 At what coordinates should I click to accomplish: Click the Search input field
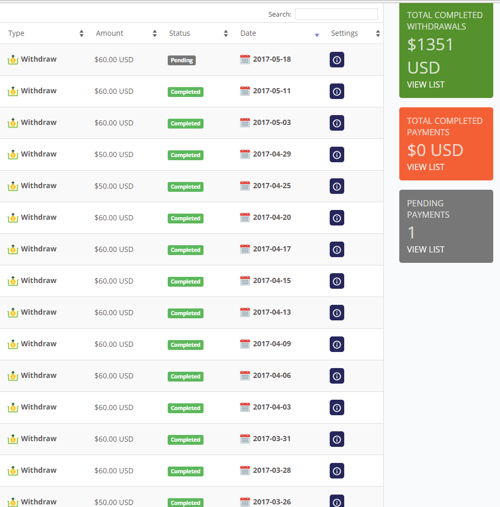pos(336,14)
